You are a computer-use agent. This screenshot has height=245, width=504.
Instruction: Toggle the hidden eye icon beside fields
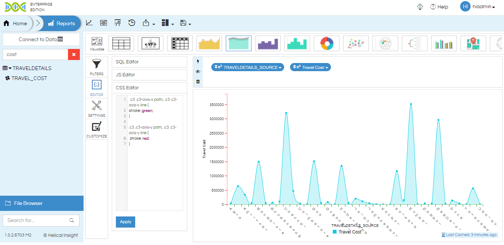coord(198,72)
